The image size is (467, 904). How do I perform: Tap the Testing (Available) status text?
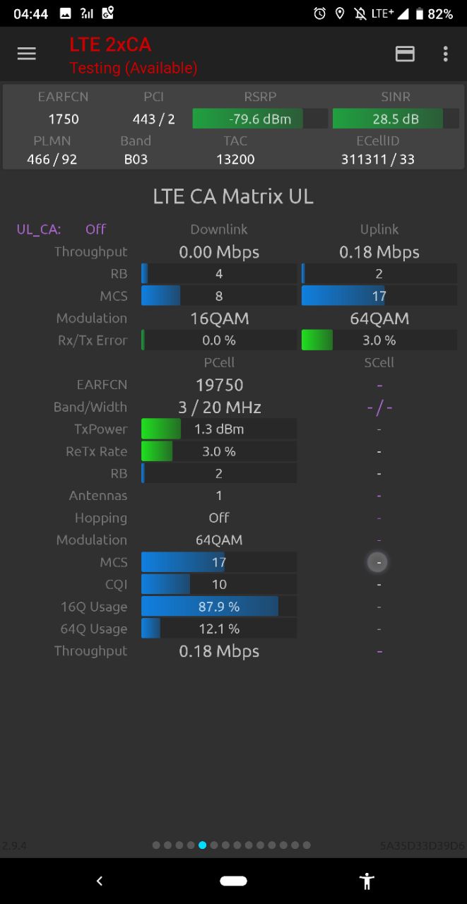134,68
